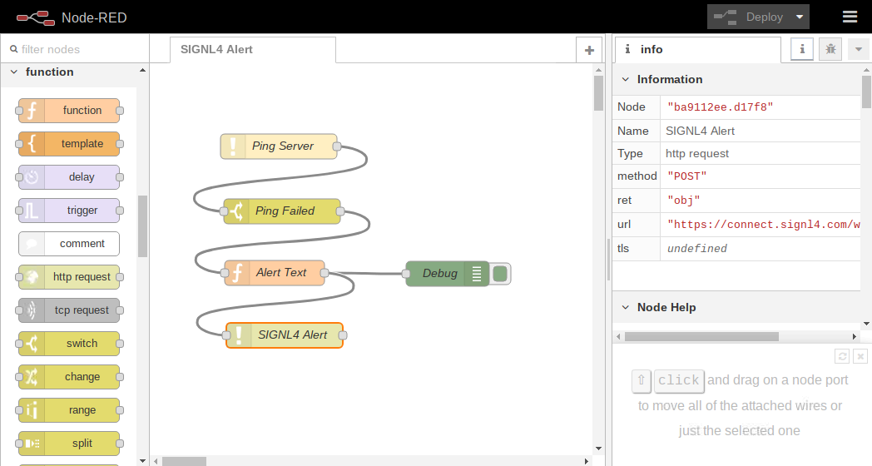Add a new flow tab

(x=589, y=51)
